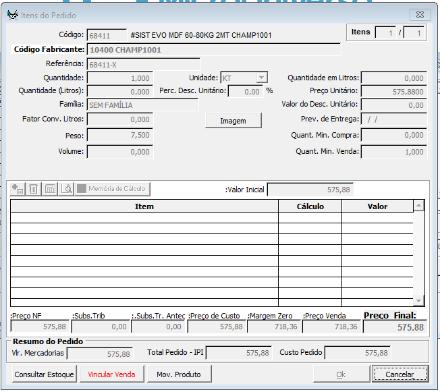The height and width of the screenshot is (392, 440).
Task: Focus the Código Fabricante field
Action: tap(214, 50)
